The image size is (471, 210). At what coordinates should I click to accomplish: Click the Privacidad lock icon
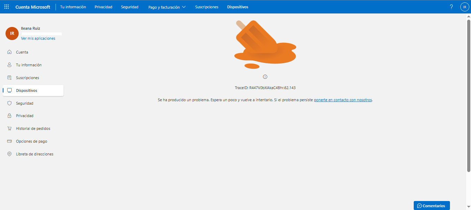point(9,115)
